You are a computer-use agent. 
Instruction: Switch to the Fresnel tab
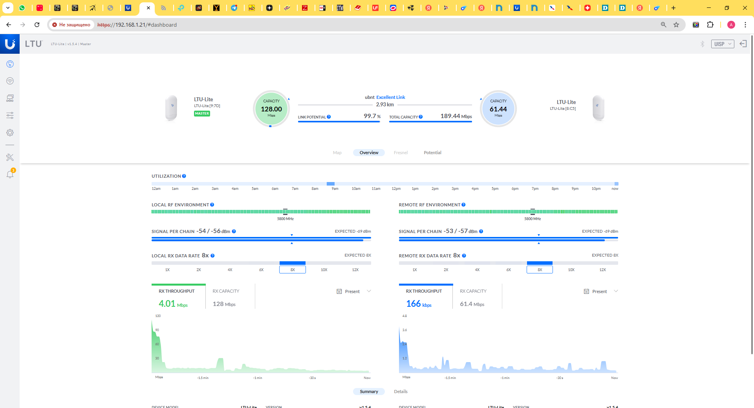coord(401,153)
